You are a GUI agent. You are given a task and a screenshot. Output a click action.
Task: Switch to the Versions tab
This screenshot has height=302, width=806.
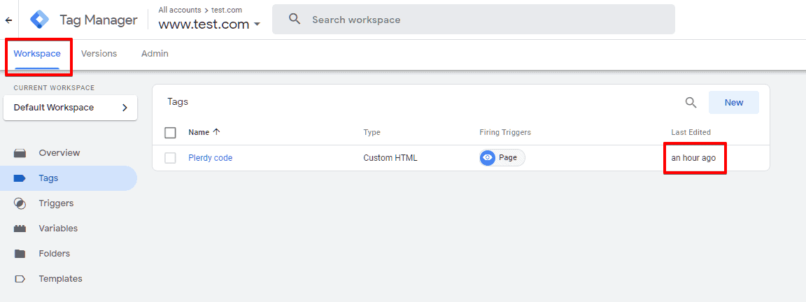click(99, 53)
